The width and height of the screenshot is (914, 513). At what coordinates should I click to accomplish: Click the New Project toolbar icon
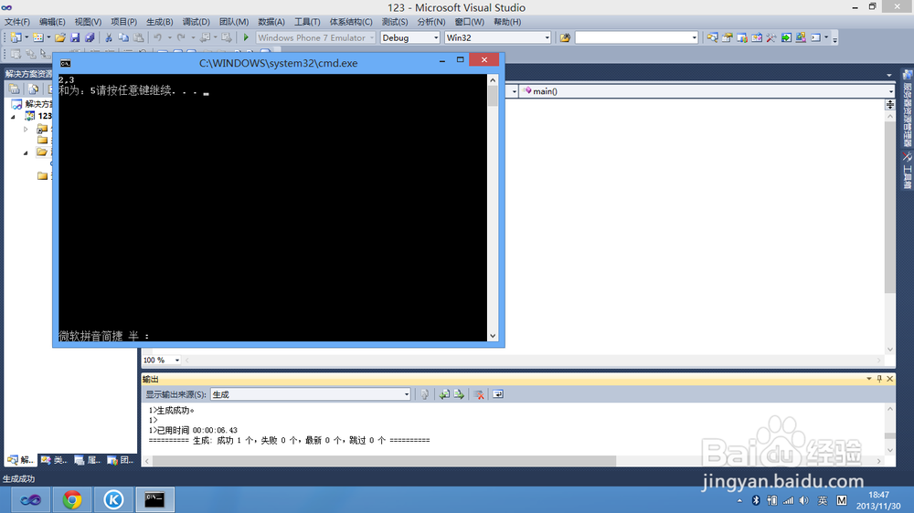click(x=16, y=37)
